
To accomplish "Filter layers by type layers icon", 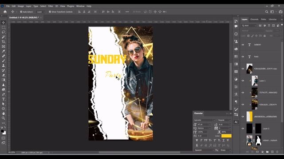I will click(x=269, y=26).
